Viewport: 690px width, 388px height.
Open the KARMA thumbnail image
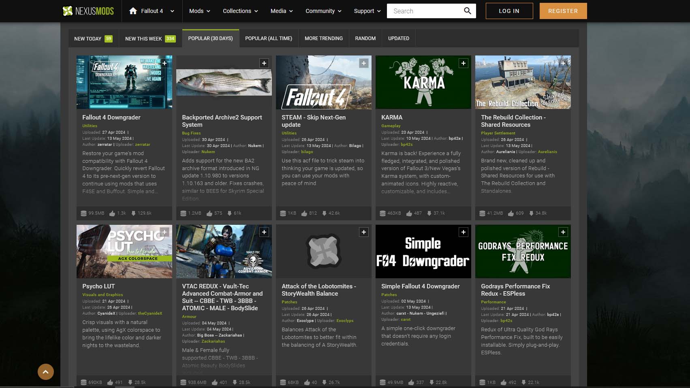[423, 82]
